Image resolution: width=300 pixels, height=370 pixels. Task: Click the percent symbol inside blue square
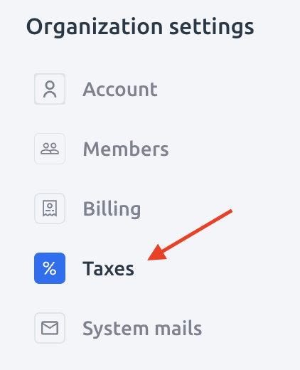click(x=50, y=268)
